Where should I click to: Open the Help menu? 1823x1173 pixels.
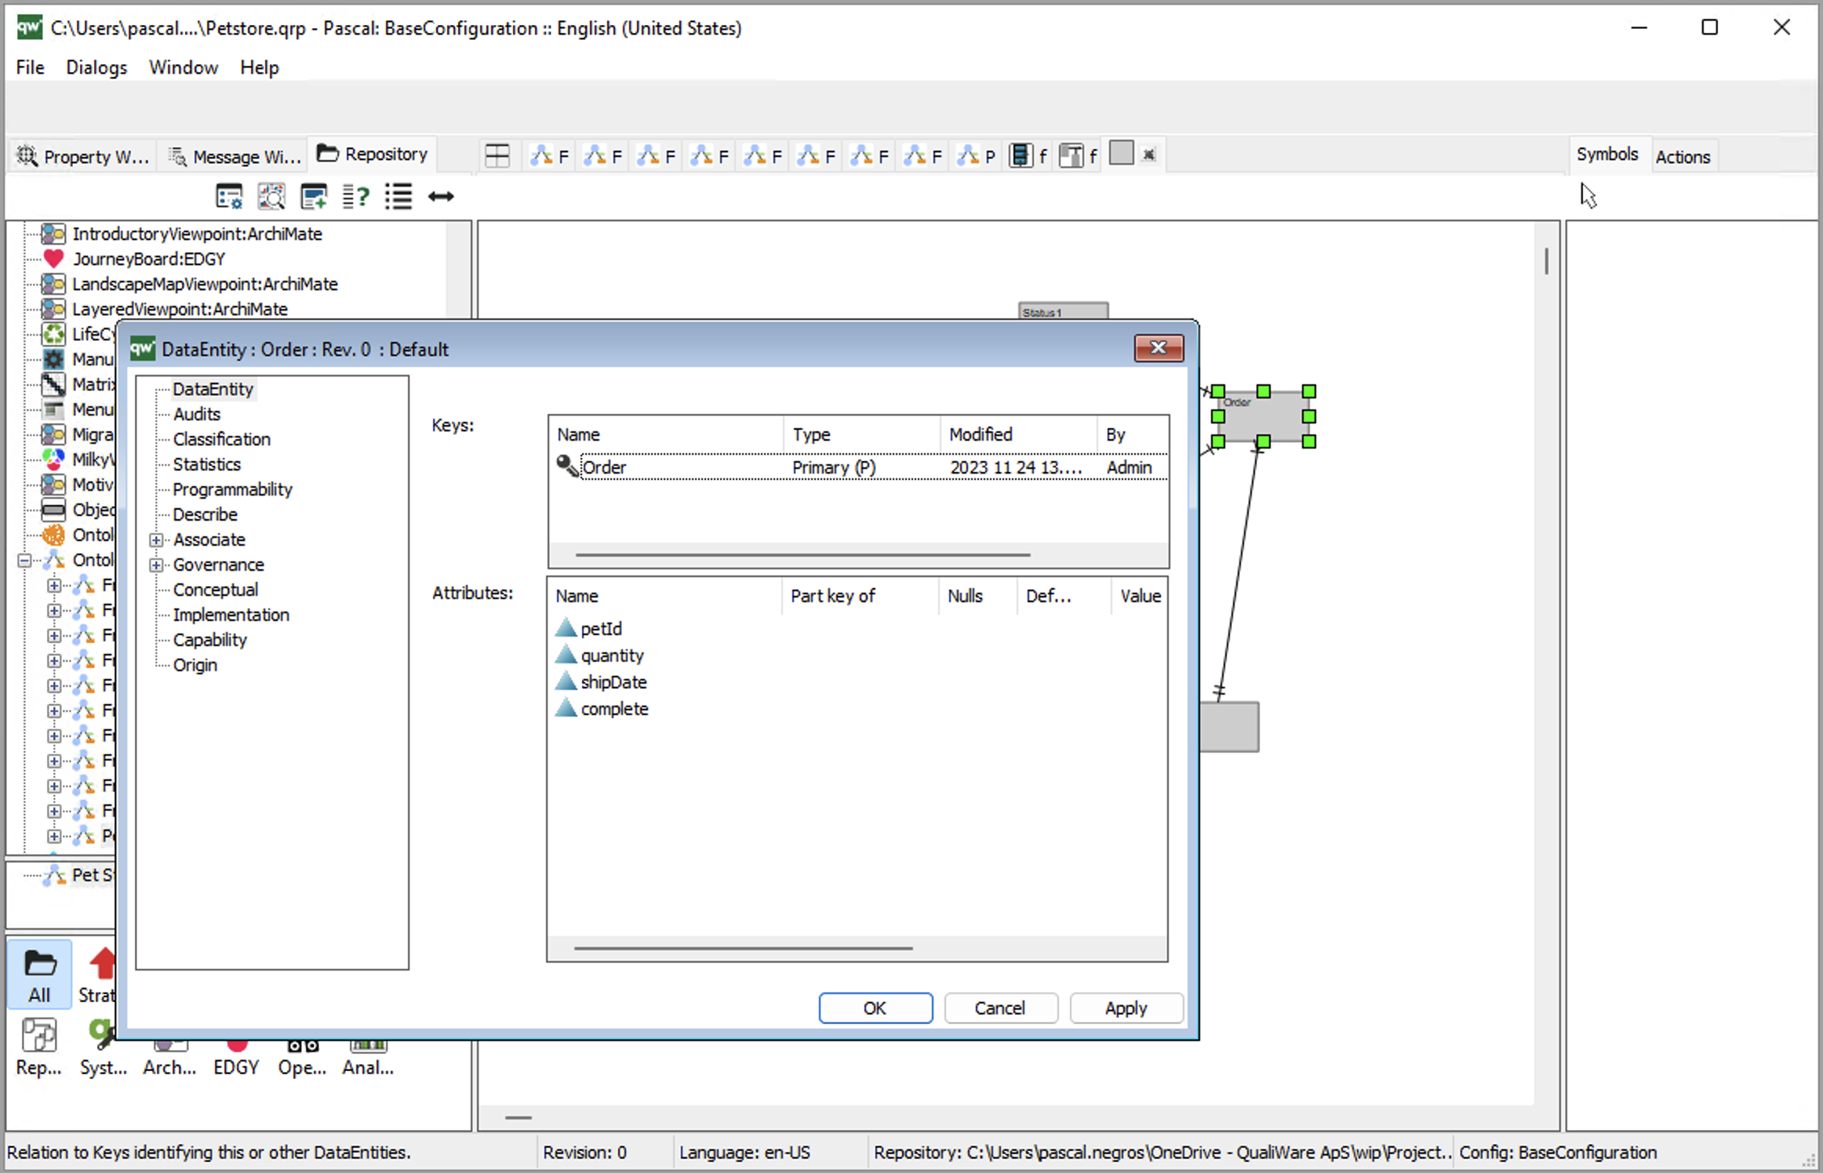(x=259, y=67)
